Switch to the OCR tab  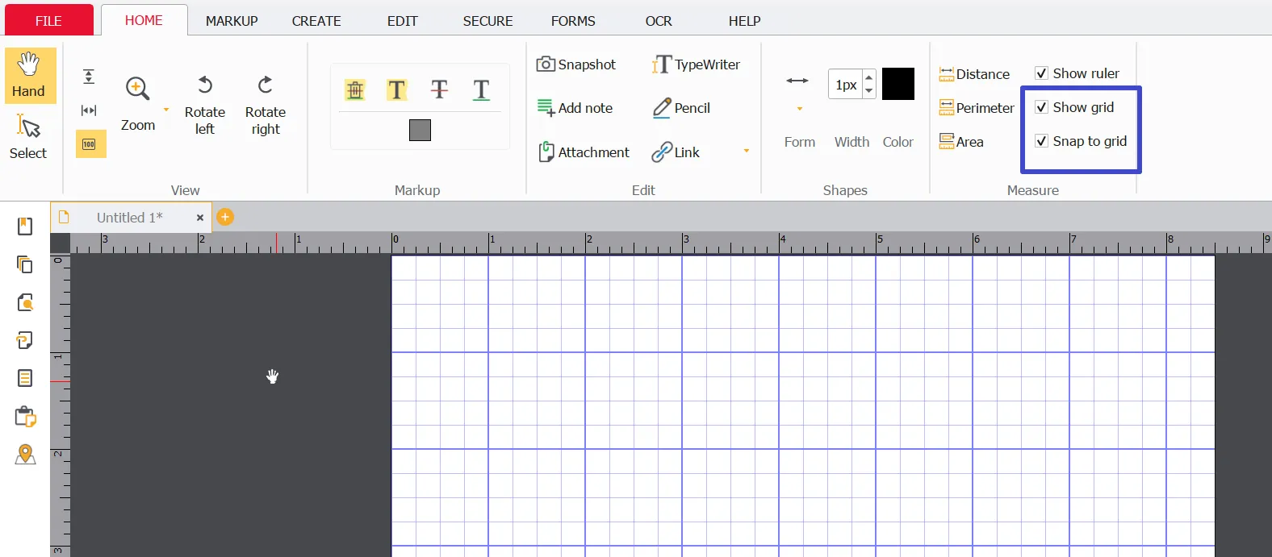point(659,21)
